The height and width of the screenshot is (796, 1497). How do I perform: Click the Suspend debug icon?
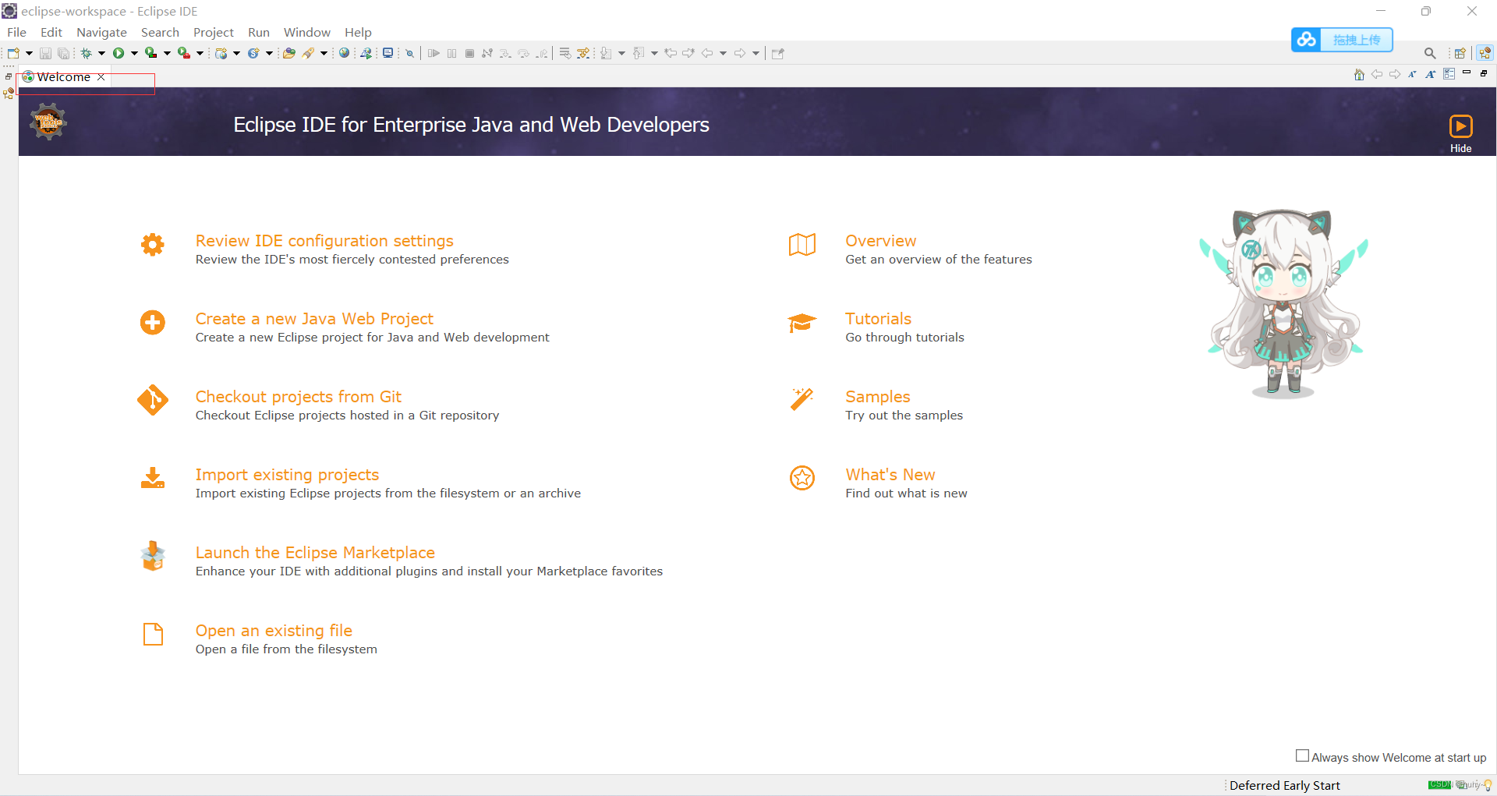coord(451,53)
